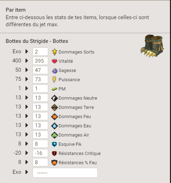Click the Puissance input showing 73
Screen dimensions: 171x183
40,79
